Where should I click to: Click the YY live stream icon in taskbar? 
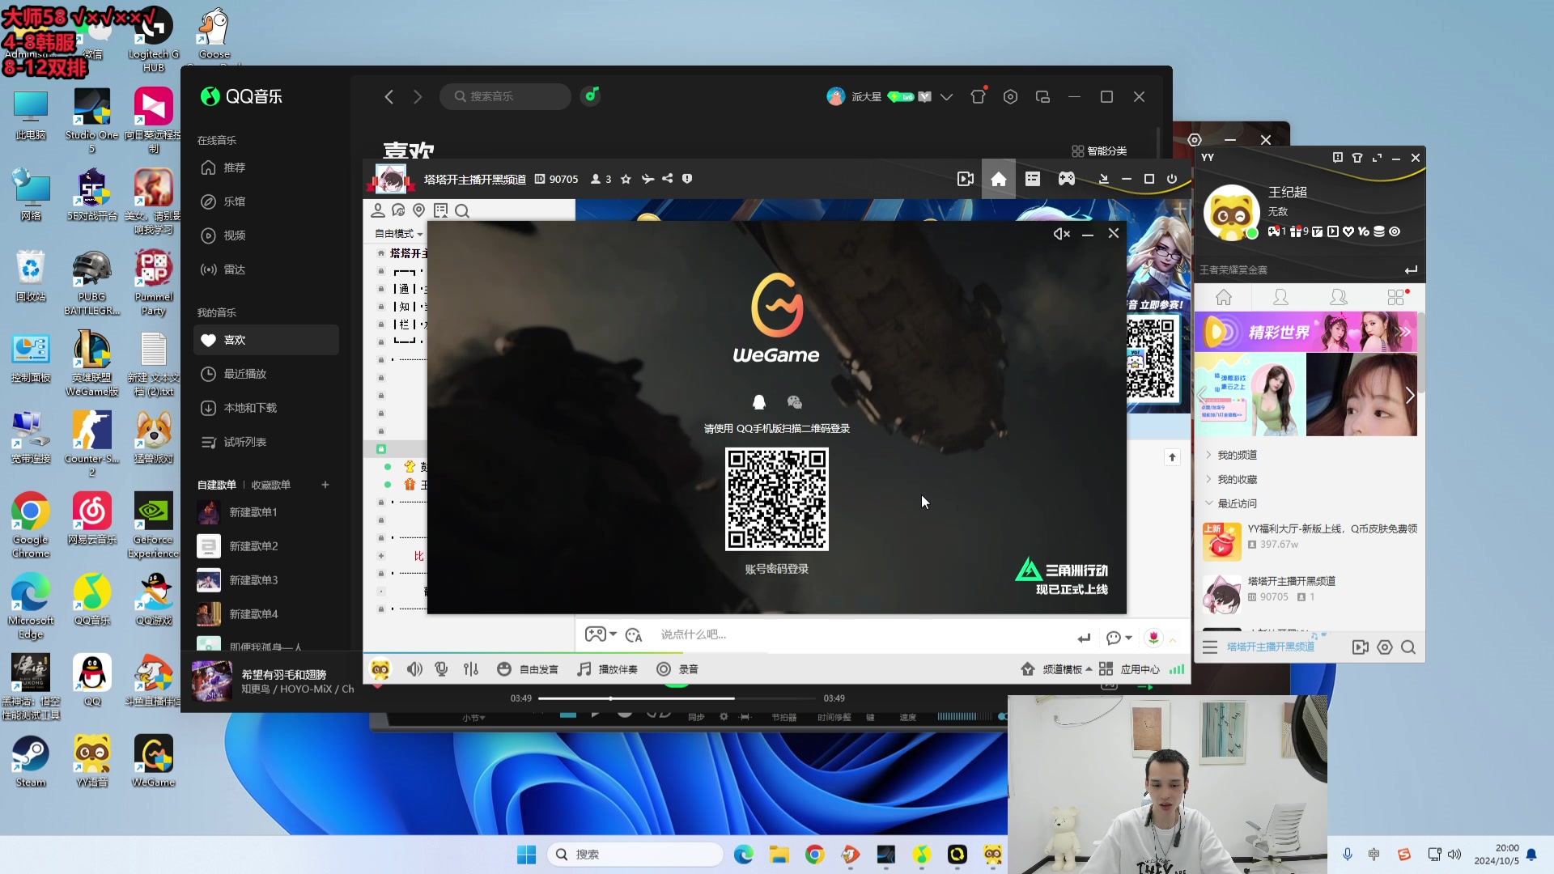[994, 854]
